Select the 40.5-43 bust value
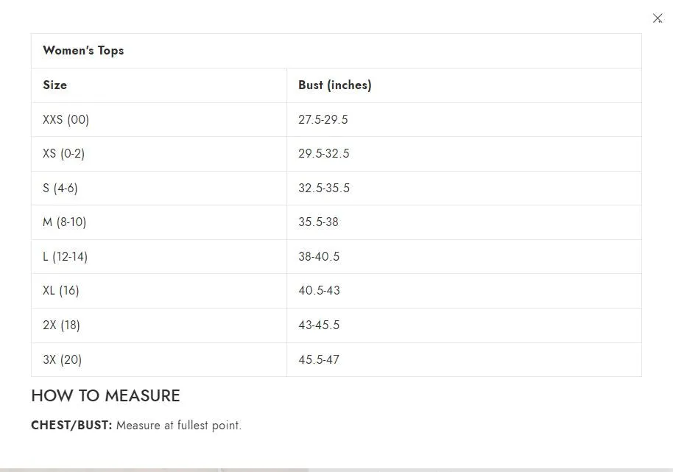 point(319,290)
